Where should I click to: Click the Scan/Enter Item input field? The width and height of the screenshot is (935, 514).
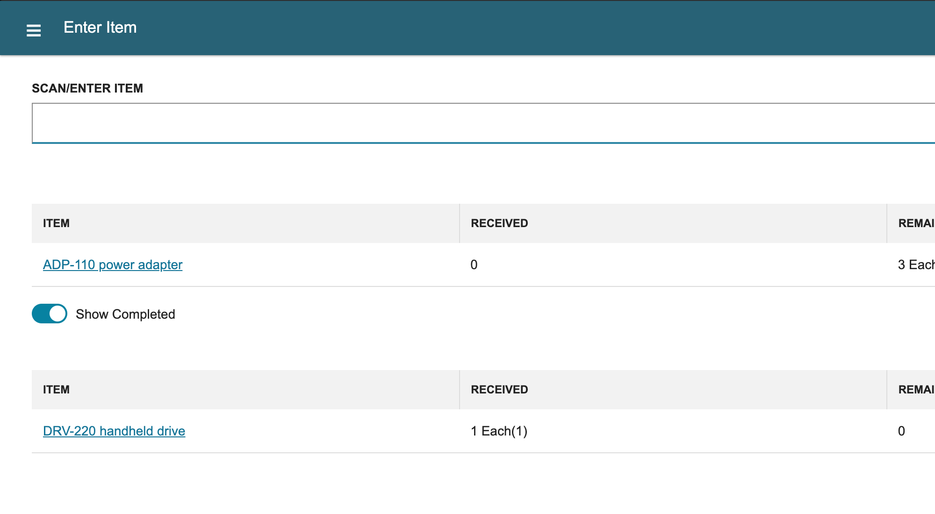coord(483,123)
